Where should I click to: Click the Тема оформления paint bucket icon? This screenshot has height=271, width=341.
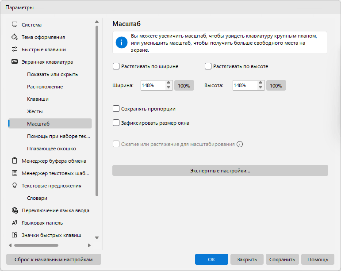(15, 37)
